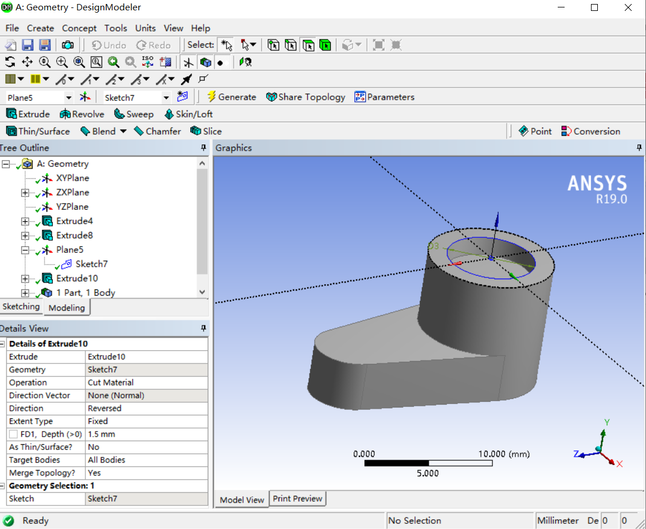This screenshot has width=646, height=529.
Task: Switch to the Sketching tab
Action: (21, 307)
